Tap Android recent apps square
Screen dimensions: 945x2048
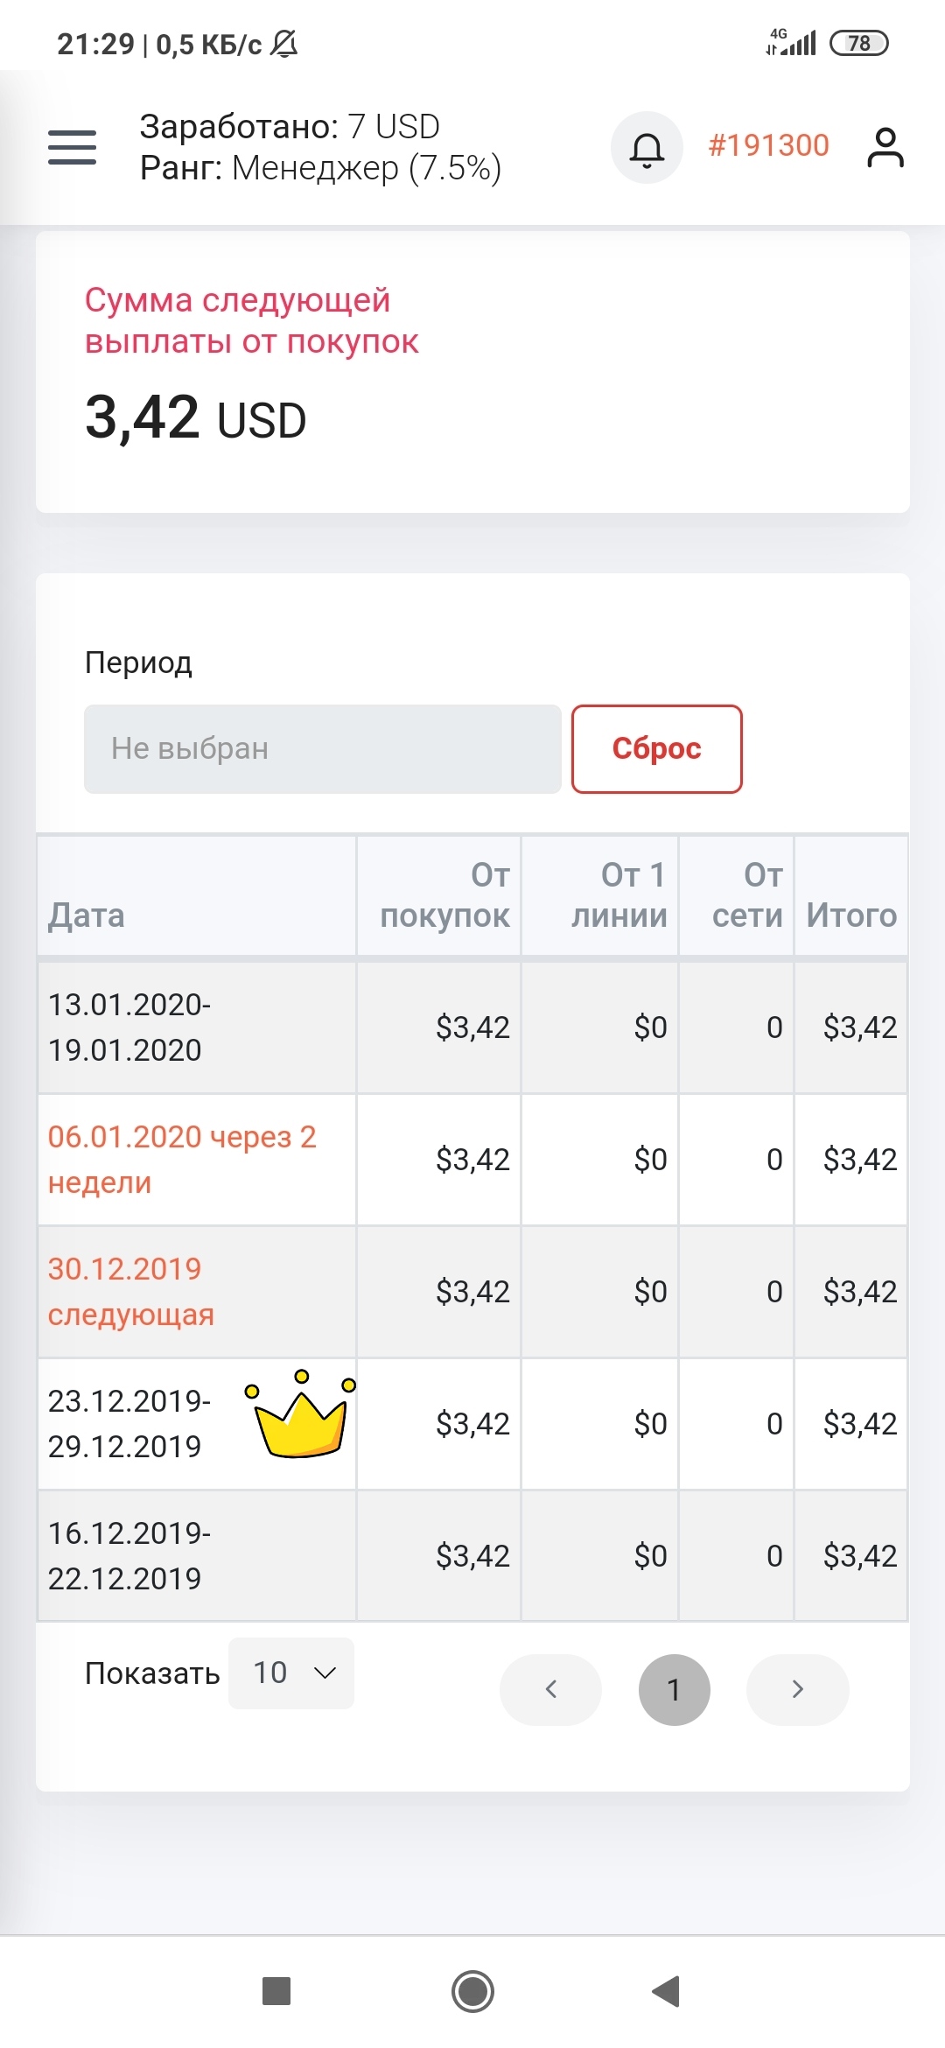tap(276, 1991)
